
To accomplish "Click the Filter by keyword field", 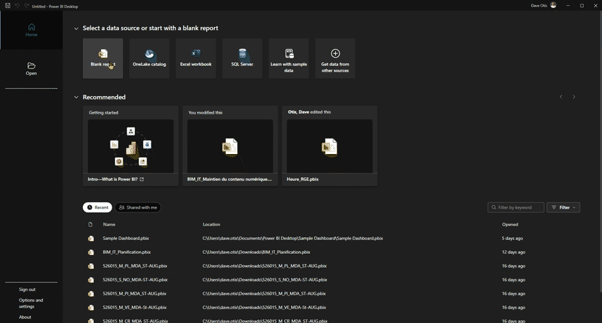I will point(516,207).
